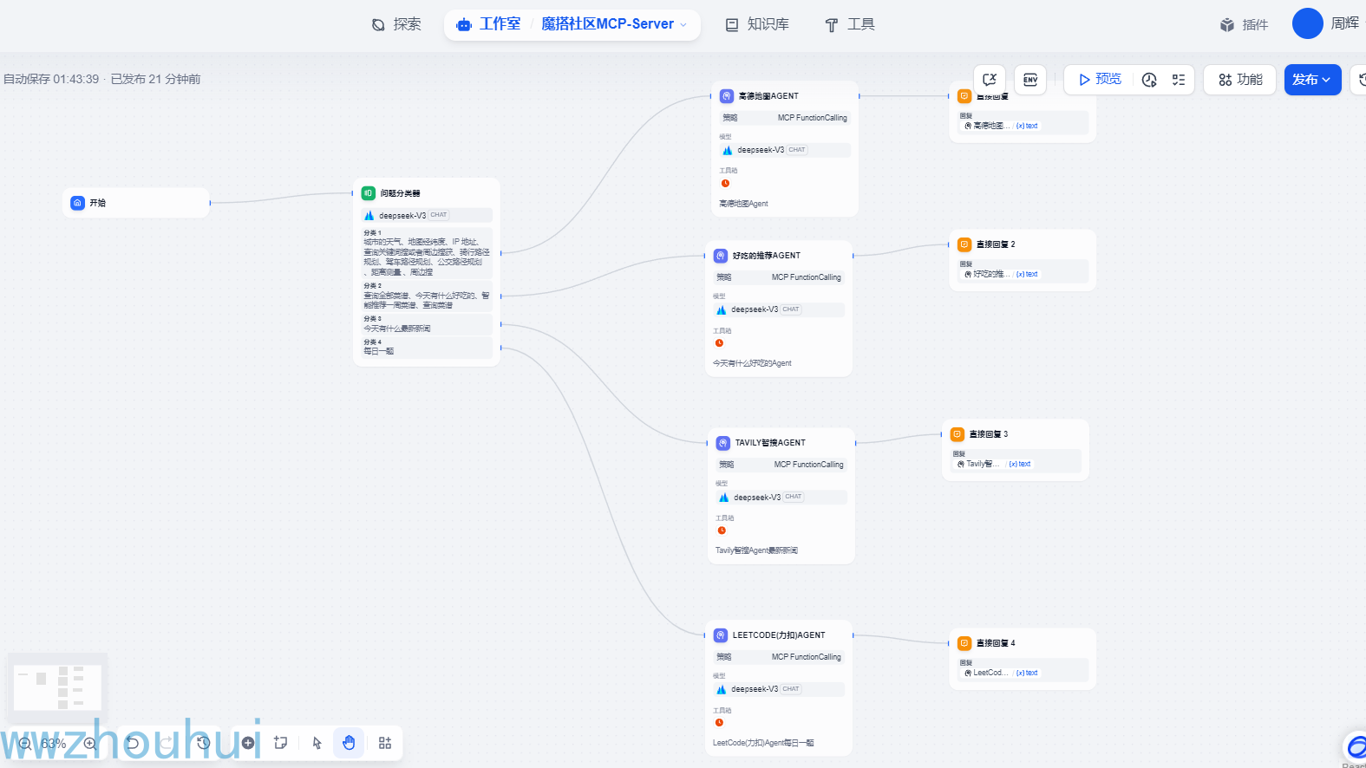This screenshot has width=1366, height=768.
Task: Open the ENV environment variables panel
Action: pyautogui.click(x=1030, y=80)
